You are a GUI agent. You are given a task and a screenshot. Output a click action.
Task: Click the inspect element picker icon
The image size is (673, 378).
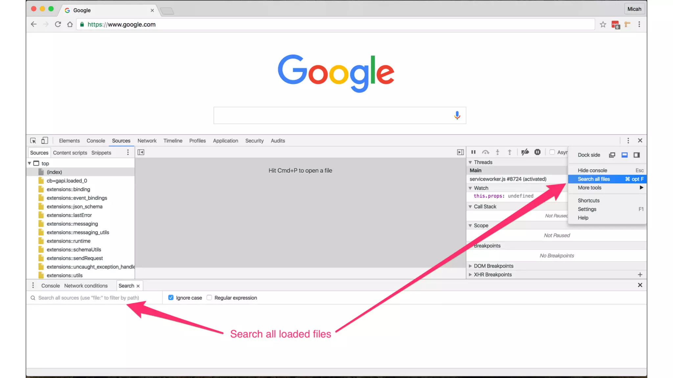click(33, 140)
